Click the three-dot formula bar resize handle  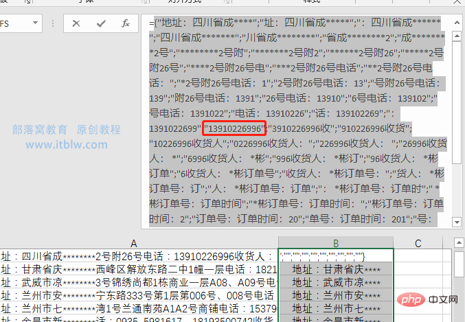click(x=53, y=23)
